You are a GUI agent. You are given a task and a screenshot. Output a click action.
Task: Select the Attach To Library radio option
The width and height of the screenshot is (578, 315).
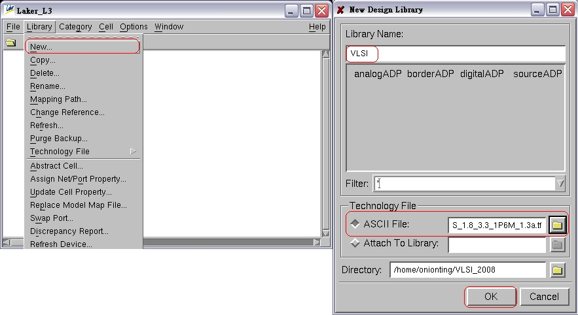click(x=355, y=243)
